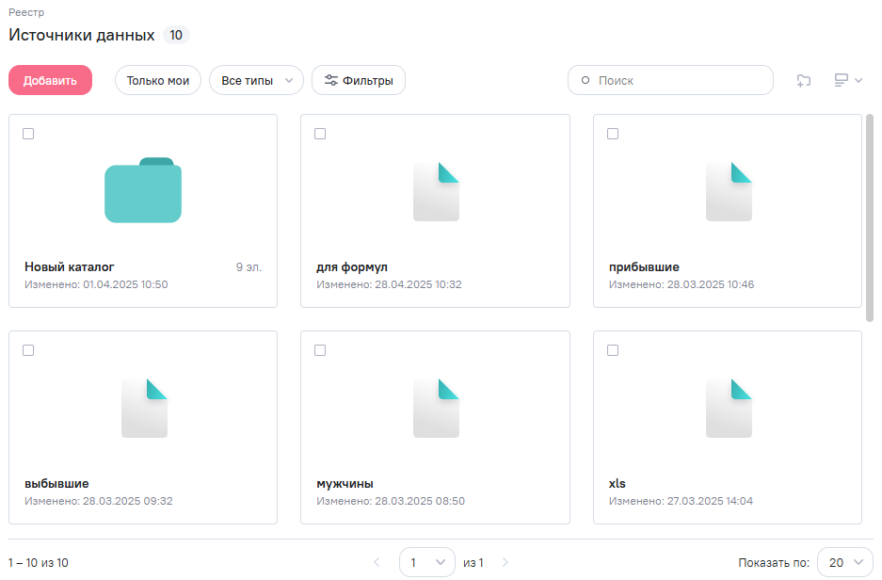Toggle the Только мои filter
This screenshot has width=882, height=580.
(x=158, y=81)
